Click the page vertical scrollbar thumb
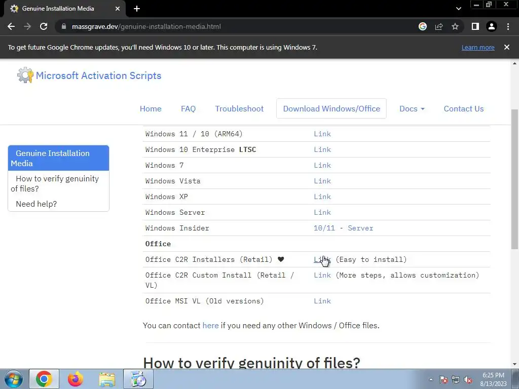Image resolution: width=519 pixels, height=389 pixels. click(x=515, y=179)
